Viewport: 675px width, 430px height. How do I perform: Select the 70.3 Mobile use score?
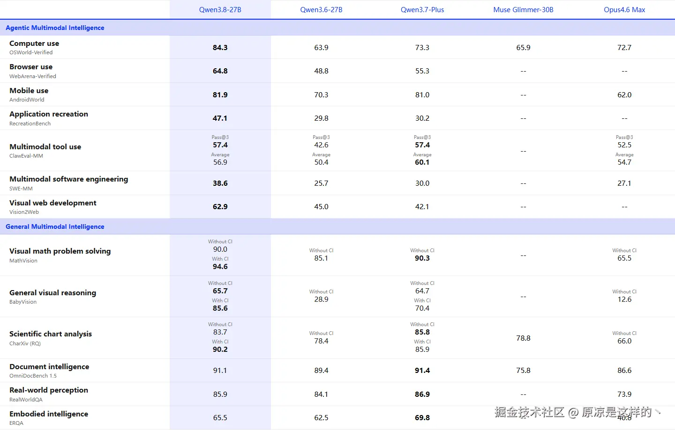coord(321,95)
